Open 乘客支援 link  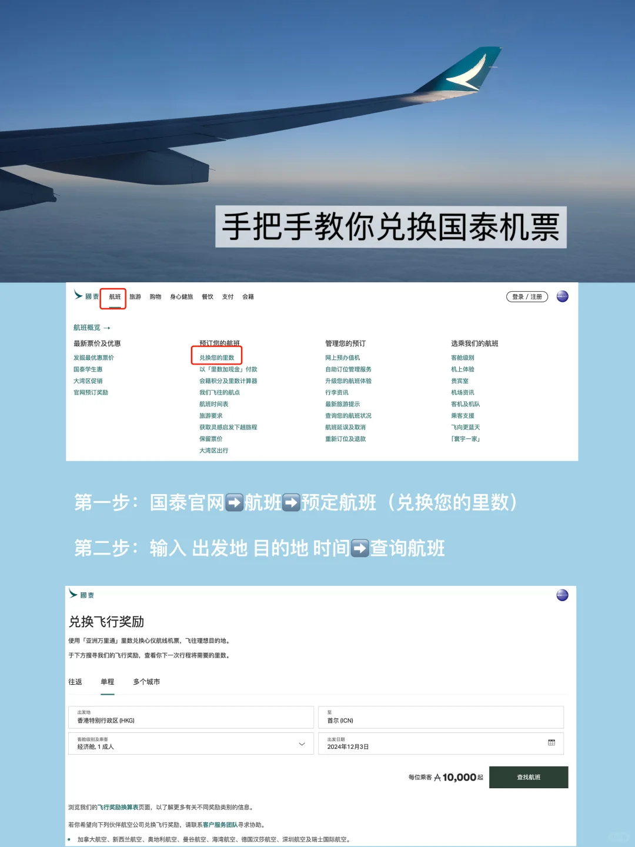pos(463,416)
